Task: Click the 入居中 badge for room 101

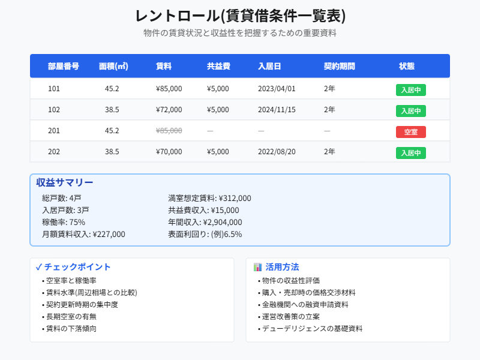Action: 410,90
